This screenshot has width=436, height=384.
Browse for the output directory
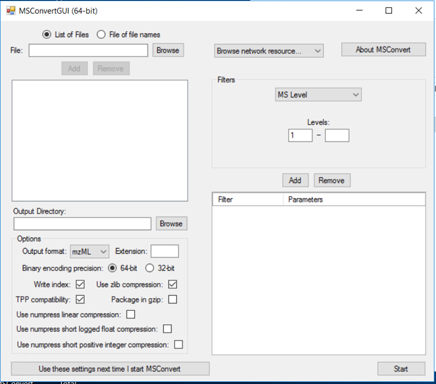(x=172, y=223)
